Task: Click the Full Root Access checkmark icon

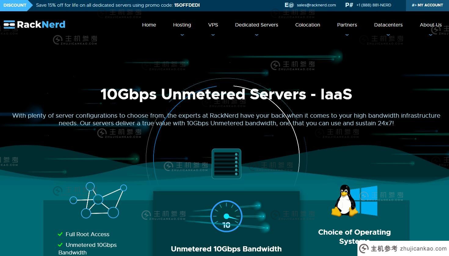Action: pyautogui.click(x=60, y=234)
